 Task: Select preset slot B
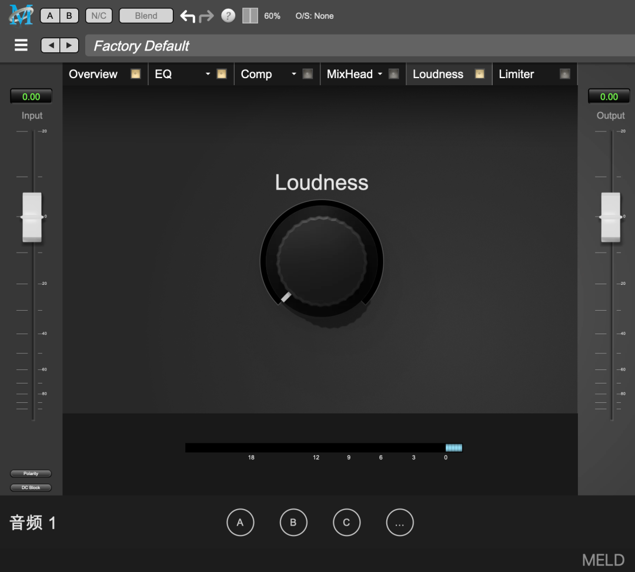click(x=69, y=16)
